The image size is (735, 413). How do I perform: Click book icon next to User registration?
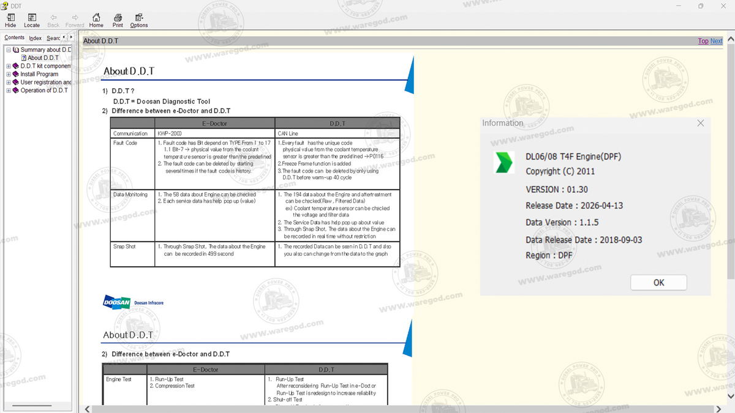(16, 83)
